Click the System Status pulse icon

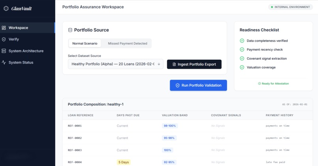4,62
